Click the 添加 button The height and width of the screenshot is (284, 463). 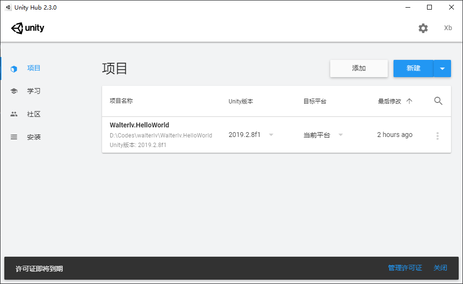pos(359,68)
